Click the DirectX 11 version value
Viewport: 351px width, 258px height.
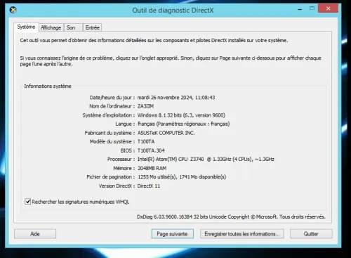click(x=149, y=186)
